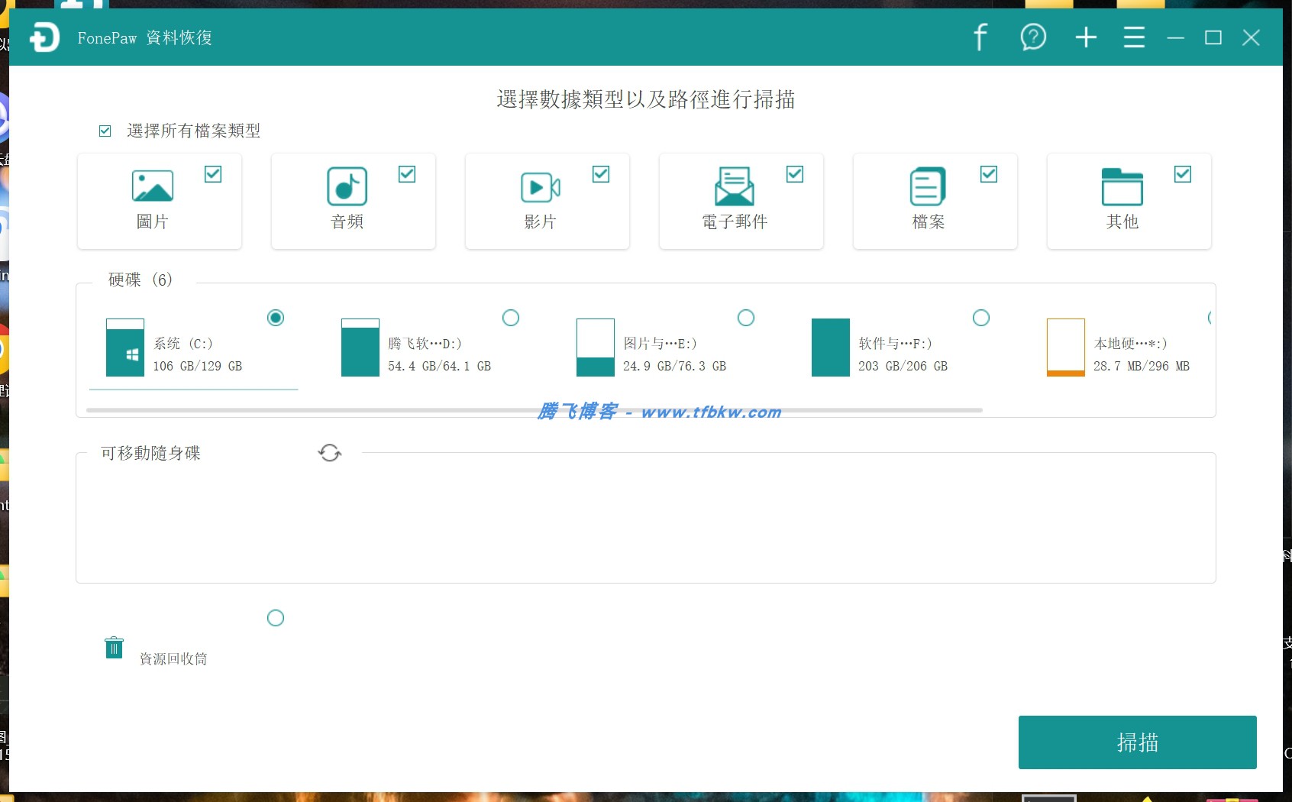Select the 電子郵件 email recovery icon
Screen dimensions: 1292x802
(x=734, y=186)
